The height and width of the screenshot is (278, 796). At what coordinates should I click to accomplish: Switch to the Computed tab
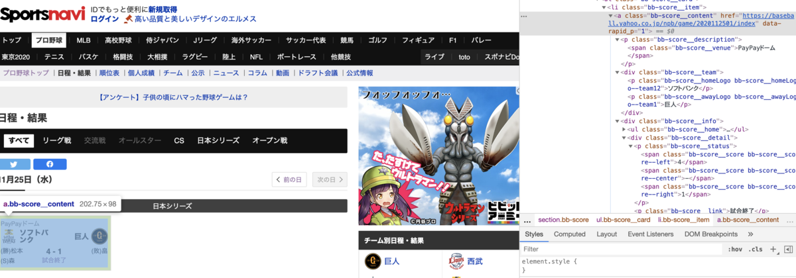point(570,234)
